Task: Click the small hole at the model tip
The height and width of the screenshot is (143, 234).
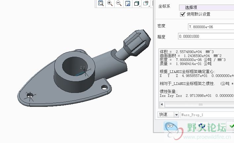Action: 30,95
